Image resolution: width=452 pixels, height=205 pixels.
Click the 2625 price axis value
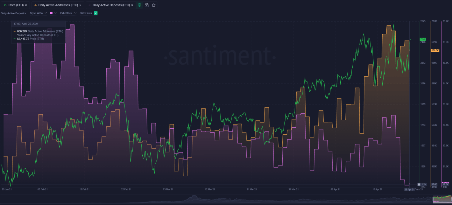(423, 21)
